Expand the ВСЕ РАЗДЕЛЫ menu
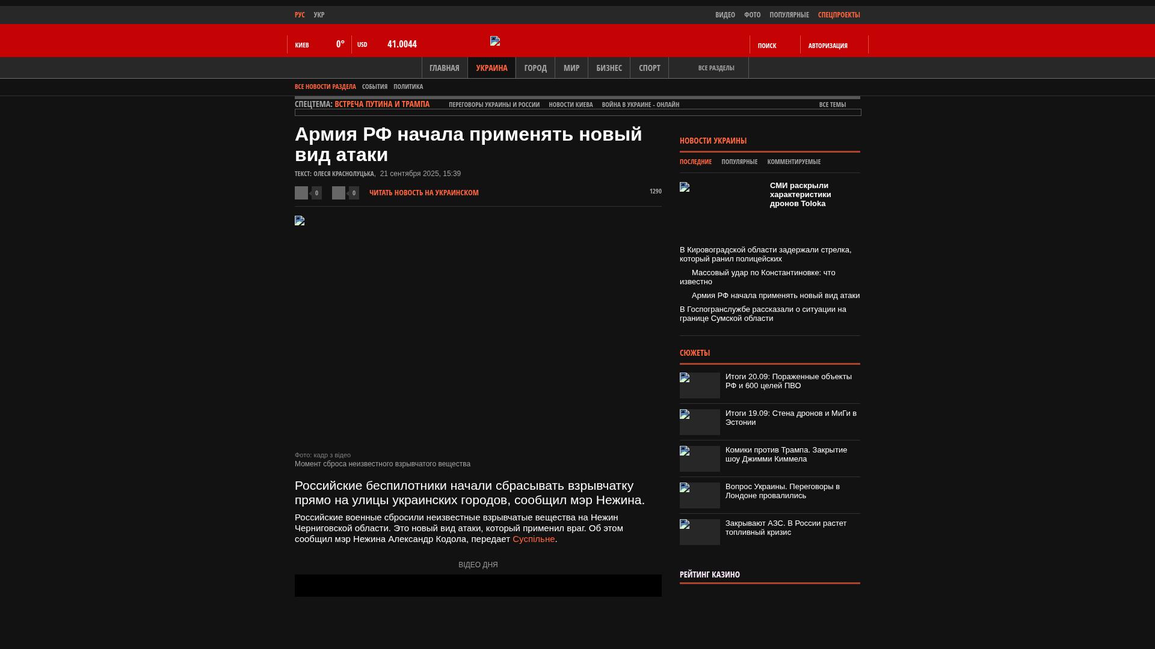This screenshot has width=1155, height=649. (x=716, y=68)
